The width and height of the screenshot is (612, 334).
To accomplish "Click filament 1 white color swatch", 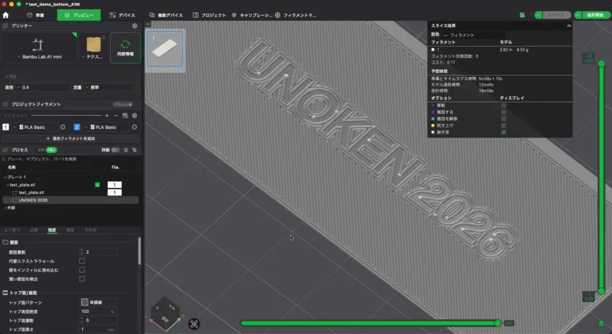I will pos(5,127).
